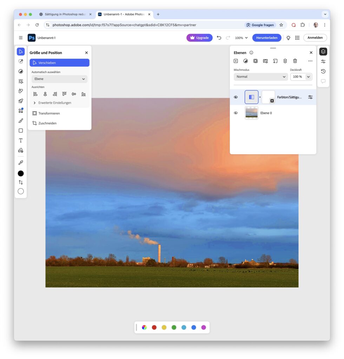Delete layer using the trash icon
The height and width of the screenshot is (359, 344).
(295, 61)
